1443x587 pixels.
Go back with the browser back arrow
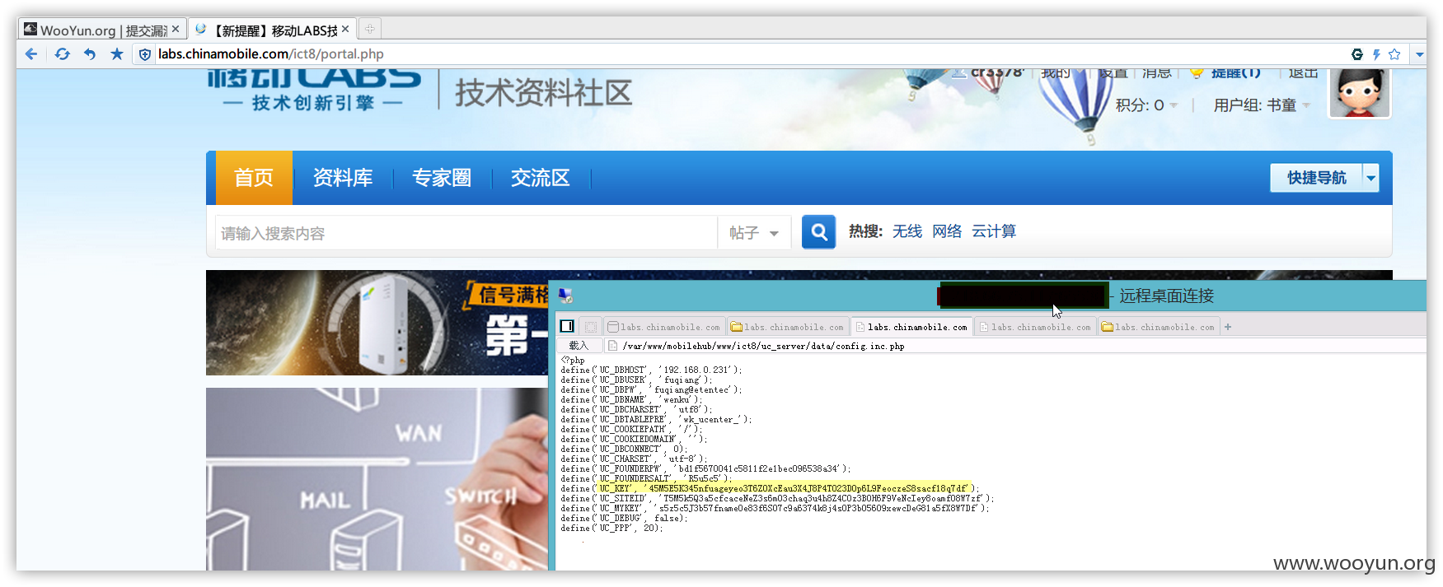coord(31,54)
